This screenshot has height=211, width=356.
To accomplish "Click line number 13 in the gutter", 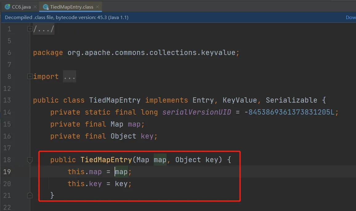I will (x=7, y=100).
